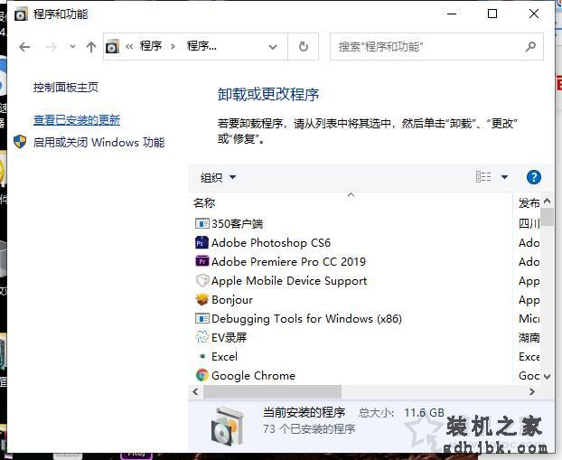Minimize the 程序和功能 window
The height and width of the screenshot is (460, 562).
tap(452, 14)
